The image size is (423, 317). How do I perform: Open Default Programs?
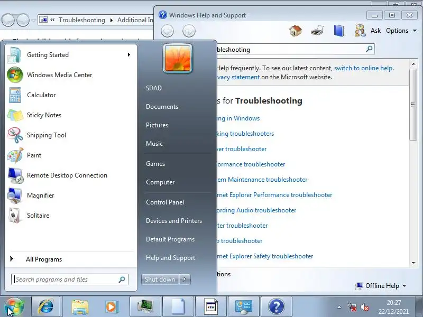[170, 239]
